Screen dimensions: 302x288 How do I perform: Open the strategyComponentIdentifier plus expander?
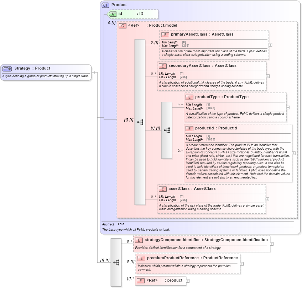pos(272,244)
